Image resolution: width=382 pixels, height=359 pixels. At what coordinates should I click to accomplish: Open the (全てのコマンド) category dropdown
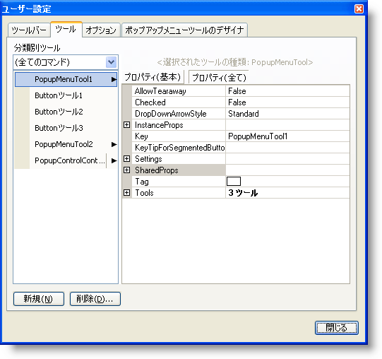tap(112, 62)
